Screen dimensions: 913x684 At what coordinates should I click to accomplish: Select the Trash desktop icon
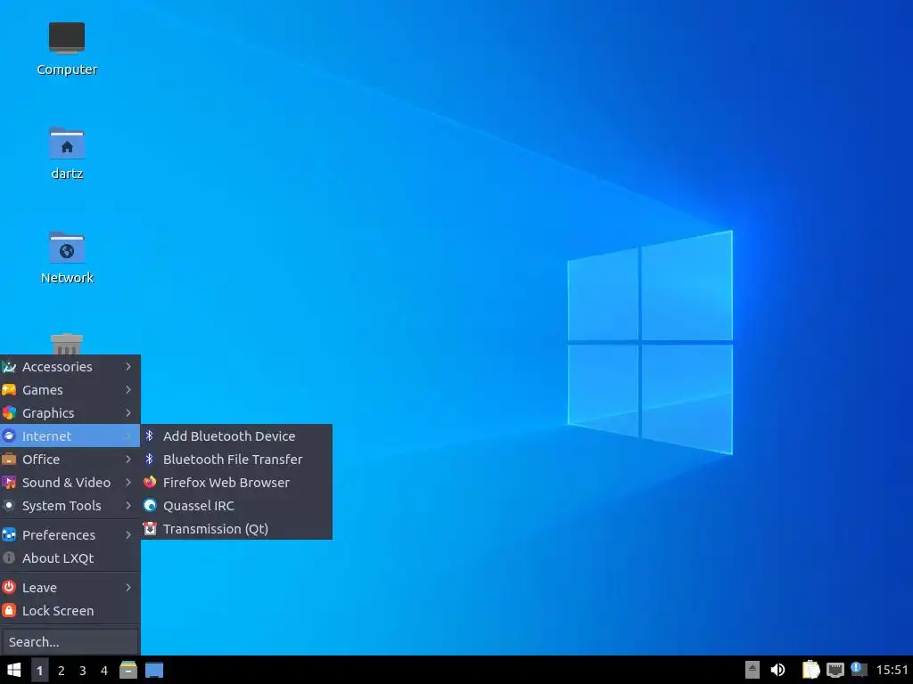67,344
